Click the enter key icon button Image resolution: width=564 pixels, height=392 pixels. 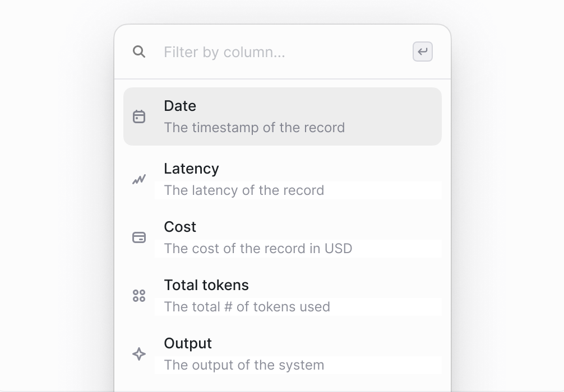422,52
